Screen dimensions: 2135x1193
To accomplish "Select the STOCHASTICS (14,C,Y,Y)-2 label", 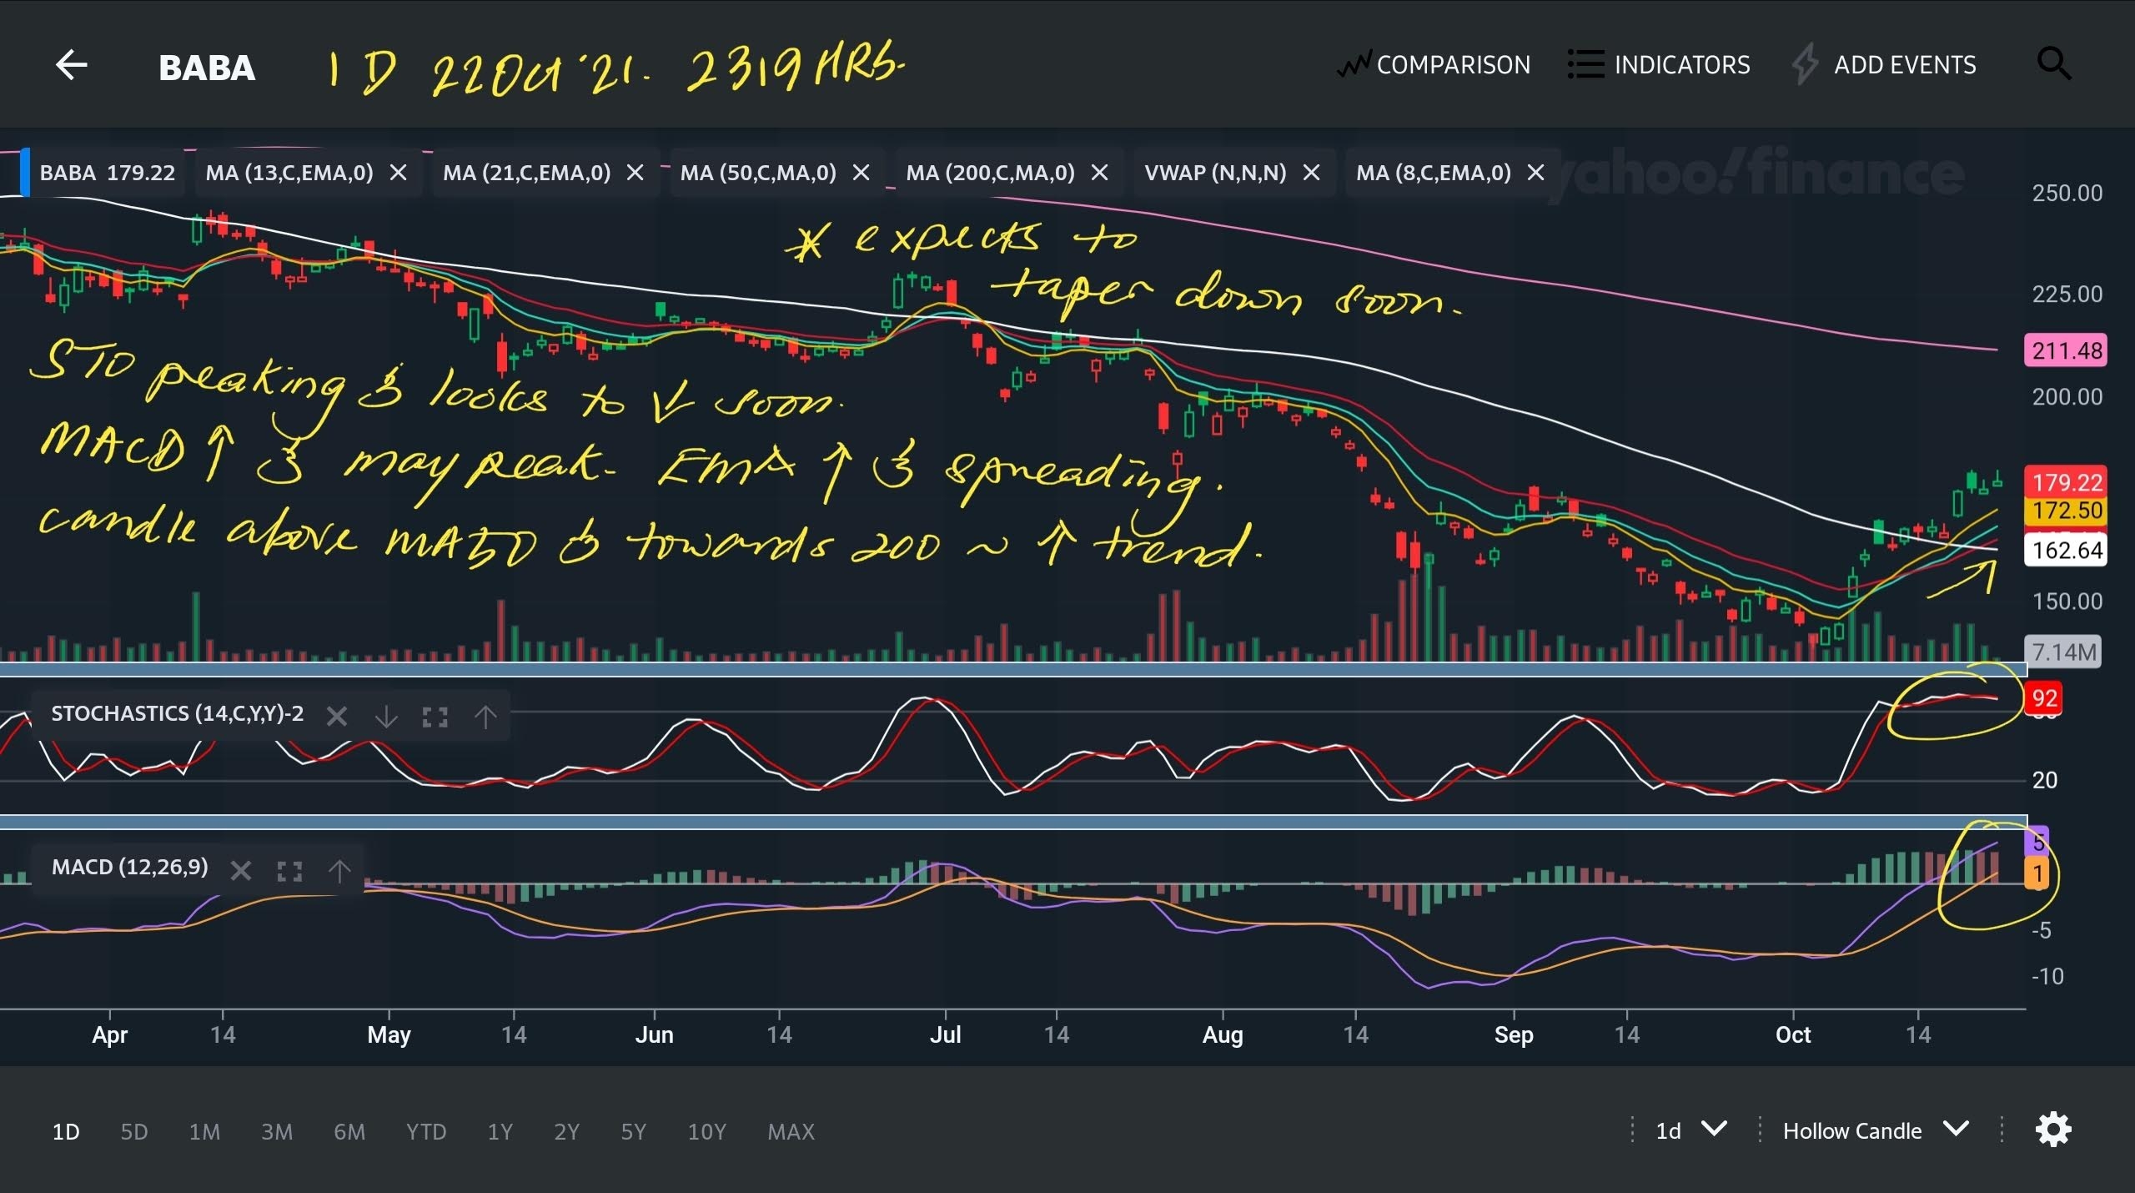I will 178,713.
